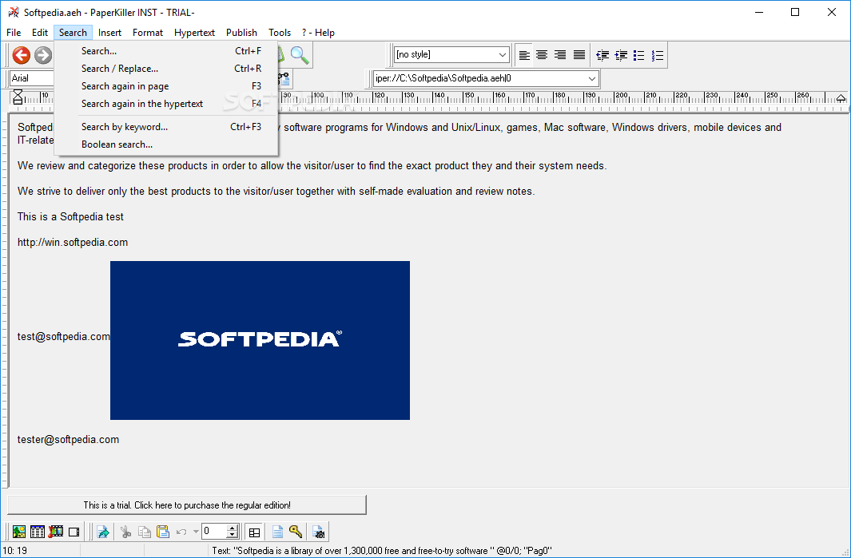Click the scissors Cut icon
This screenshot has height=558, width=851.
(x=126, y=532)
